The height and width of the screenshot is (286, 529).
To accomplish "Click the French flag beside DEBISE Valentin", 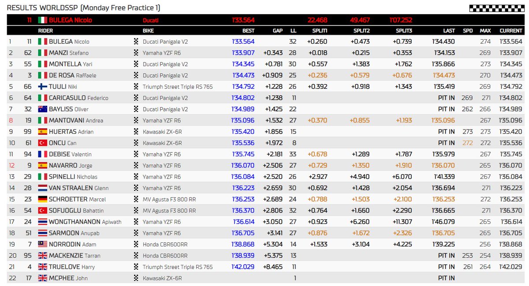I will point(42,154).
